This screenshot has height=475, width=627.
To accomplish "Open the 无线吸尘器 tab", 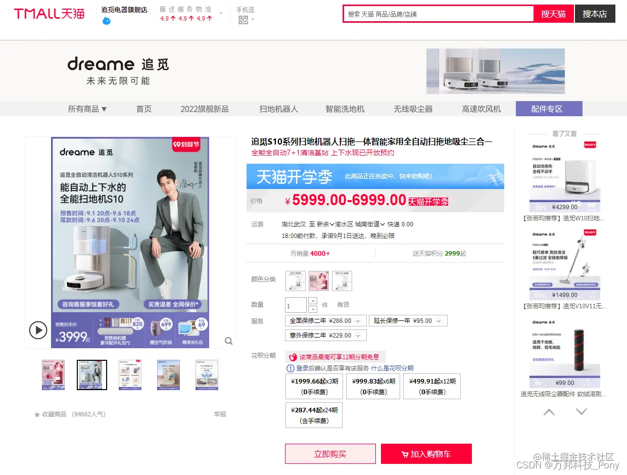I will tap(413, 109).
